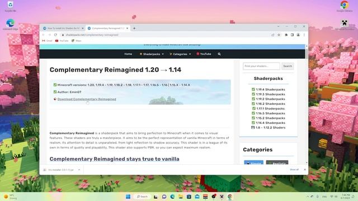Reload the shaderpacks page
Image resolution: width=358 pixels, height=201 pixels.
point(55,35)
